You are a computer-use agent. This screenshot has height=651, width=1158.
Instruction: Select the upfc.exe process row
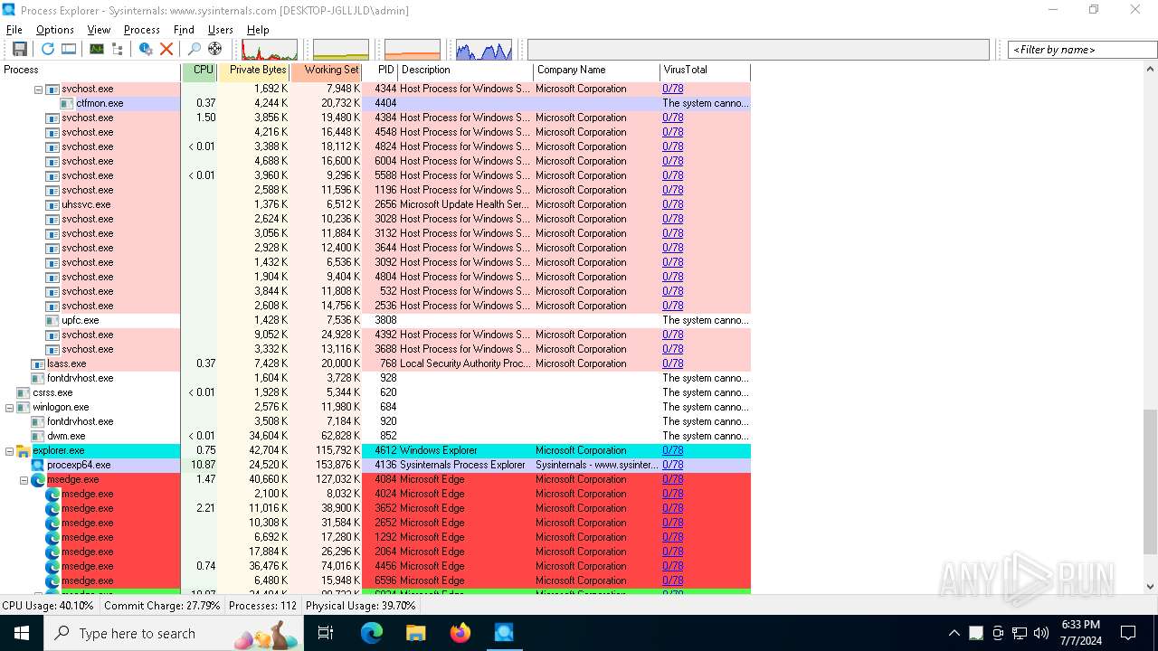375,320
